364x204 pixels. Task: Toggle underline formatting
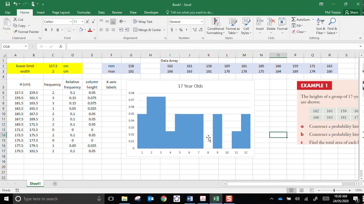point(58,30)
